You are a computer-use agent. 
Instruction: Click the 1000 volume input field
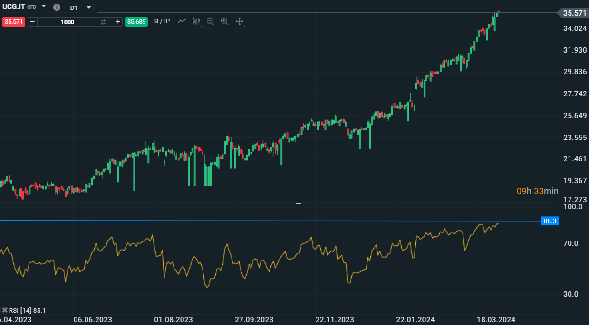(68, 22)
